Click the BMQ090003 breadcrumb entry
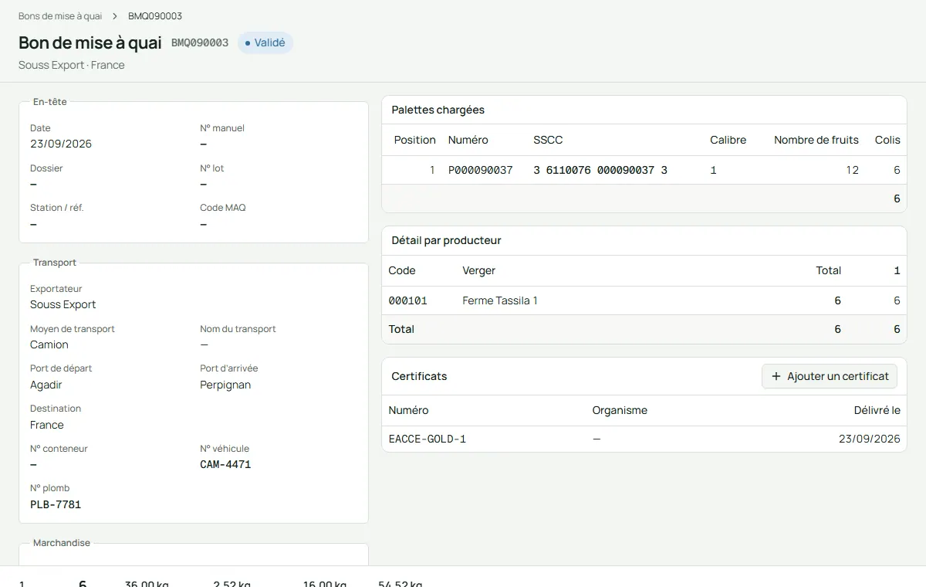 (155, 16)
